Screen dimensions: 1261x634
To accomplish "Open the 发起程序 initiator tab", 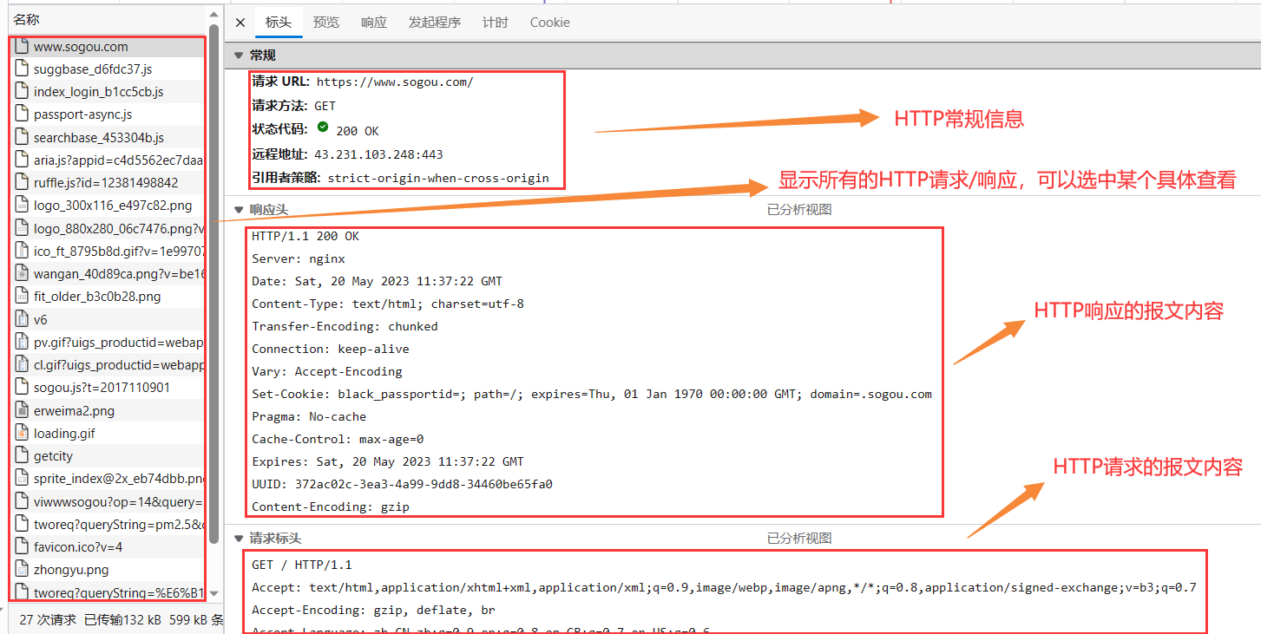I will [x=435, y=23].
